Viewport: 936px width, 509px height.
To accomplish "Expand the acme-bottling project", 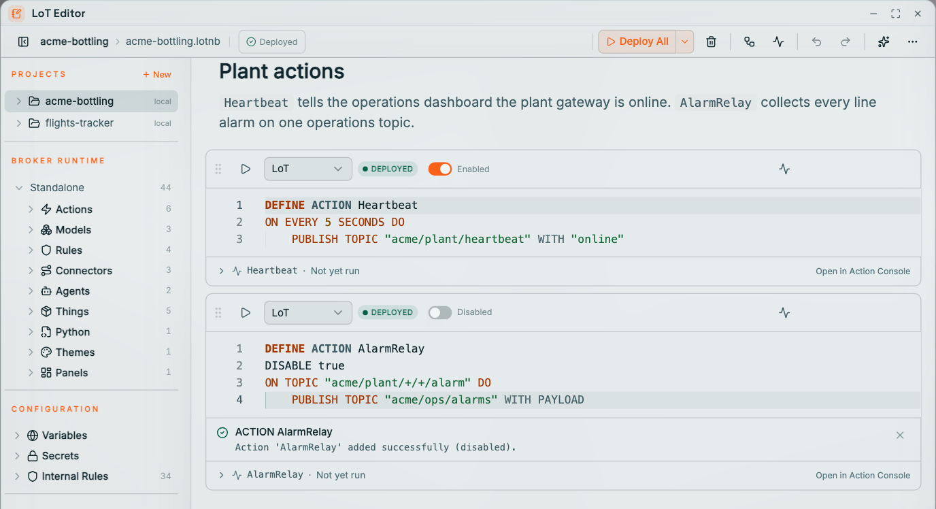I will [x=19, y=101].
